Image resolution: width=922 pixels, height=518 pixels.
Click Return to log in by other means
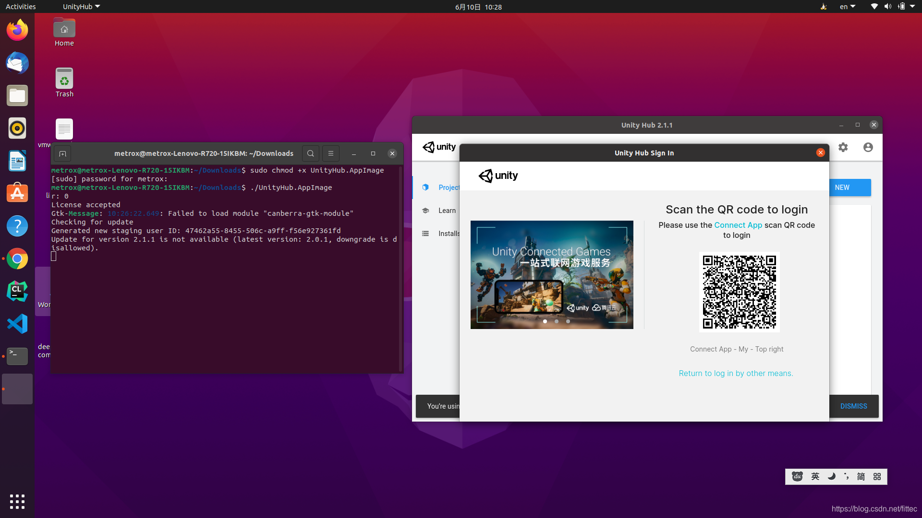coord(736,373)
